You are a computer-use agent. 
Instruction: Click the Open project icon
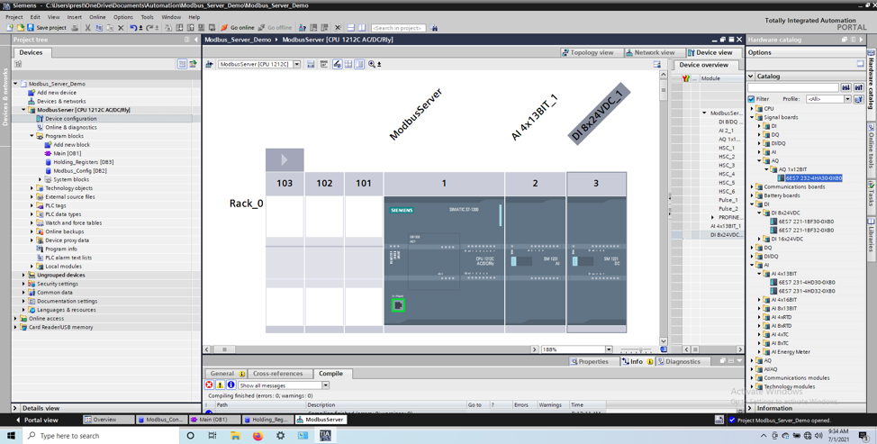click(20, 27)
